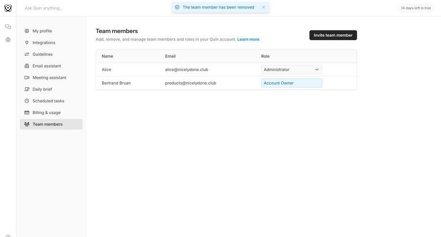Click the Team members people icon
Image resolution: width=441 pixels, height=237 pixels.
[x=27, y=124]
